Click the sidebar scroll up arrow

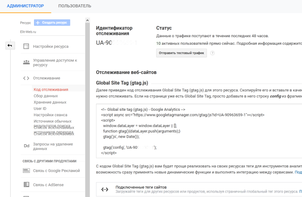coord(87,20)
